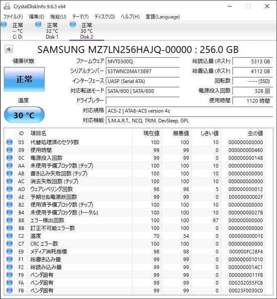The height and width of the screenshot is (299, 277).
Task: Click the interface field UASP (Serial ATA)
Action: pos(142,81)
